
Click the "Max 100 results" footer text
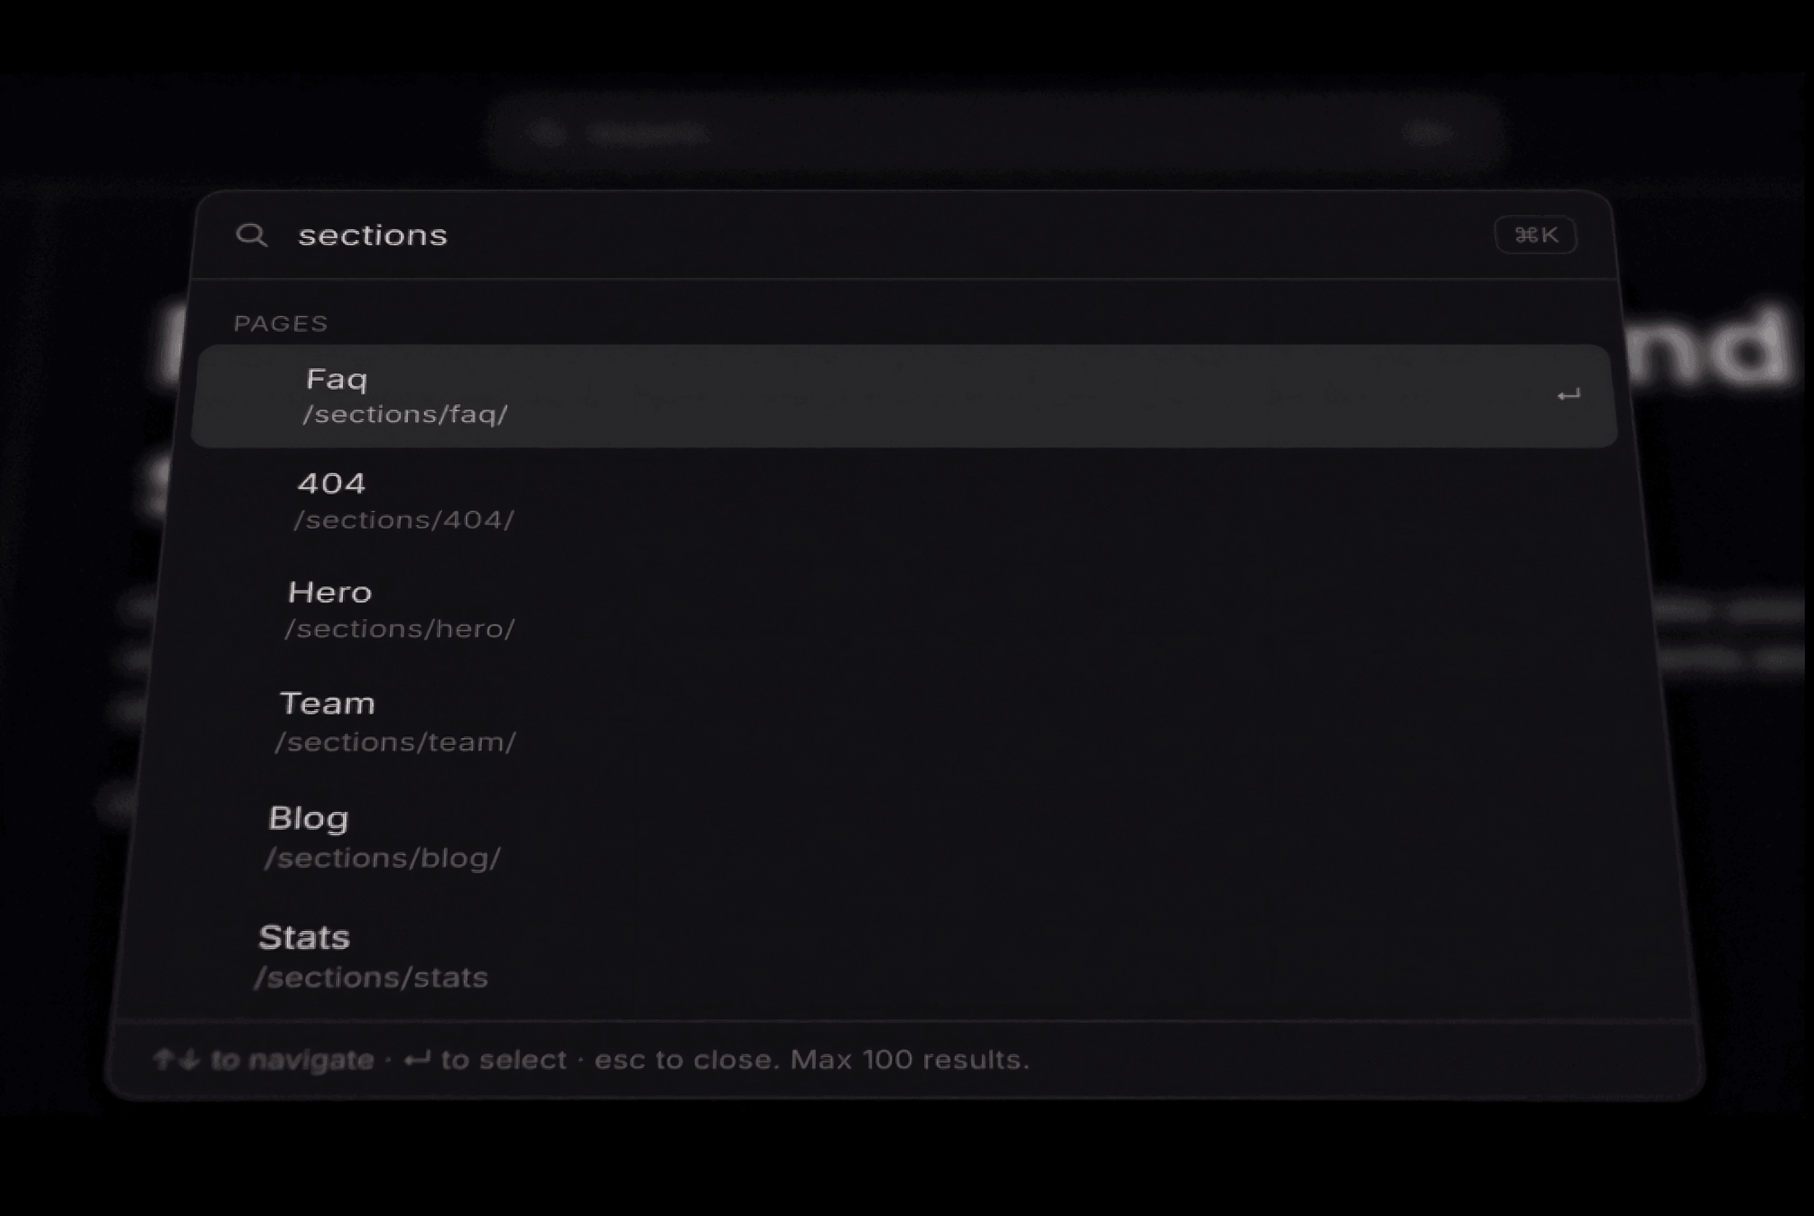(910, 1060)
